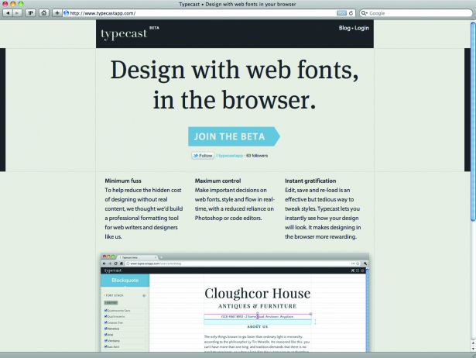Screen dimensions: 476x358
Task: Toggle Verdana checkbox in the preview font stack
Action: tap(105, 341)
